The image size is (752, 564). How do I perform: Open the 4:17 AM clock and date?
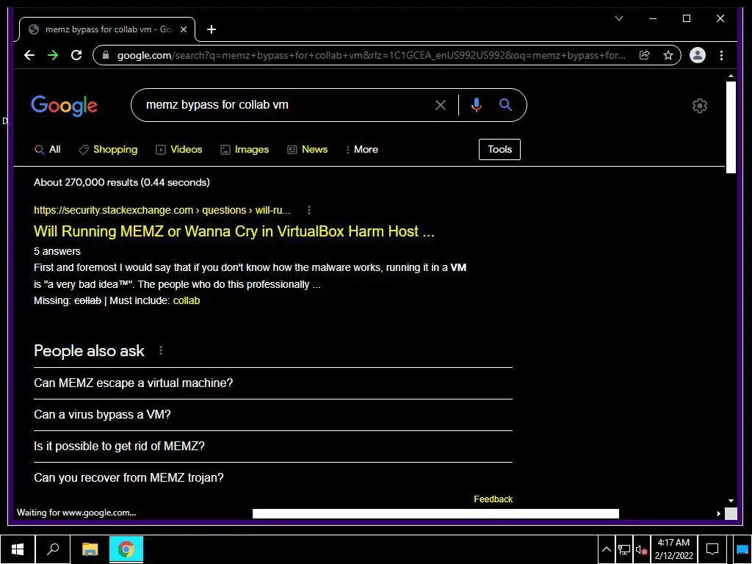(673, 549)
